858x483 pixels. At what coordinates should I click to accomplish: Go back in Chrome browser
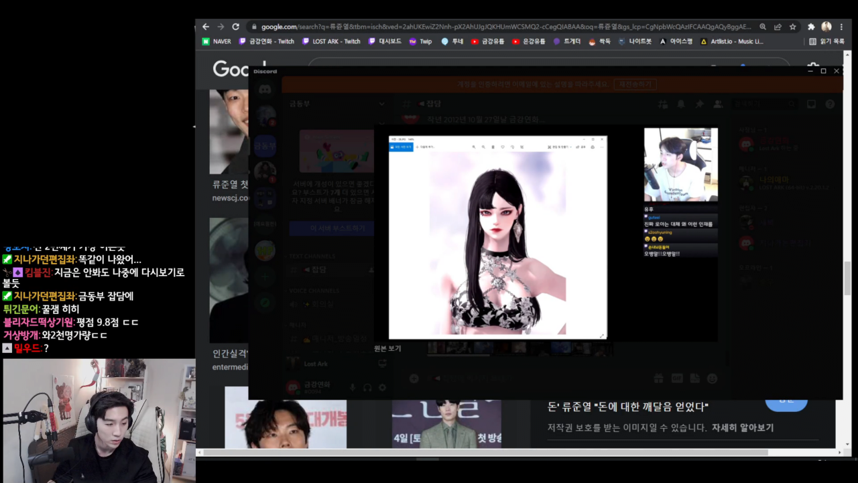(x=206, y=27)
